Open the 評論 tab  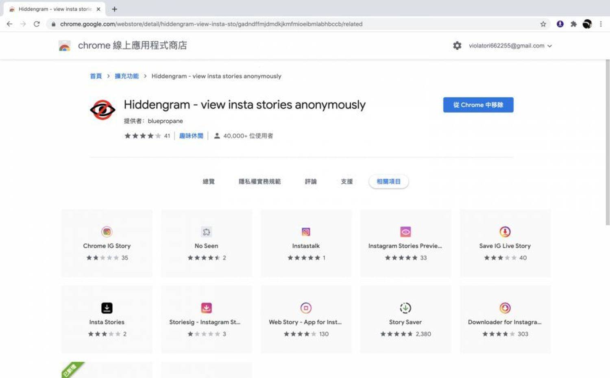tap(311, 182)
